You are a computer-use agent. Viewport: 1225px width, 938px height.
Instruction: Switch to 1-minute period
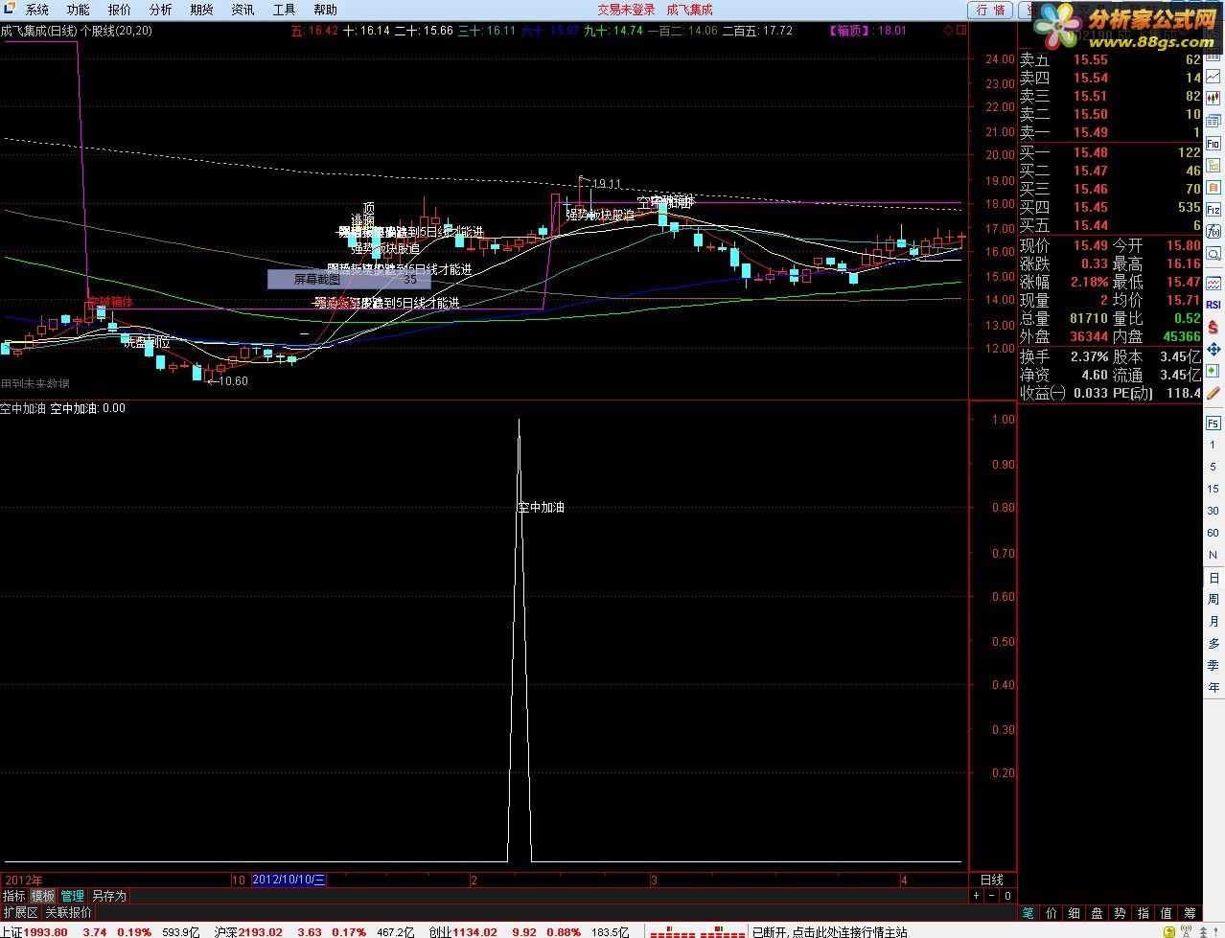tap(1213, 445)
